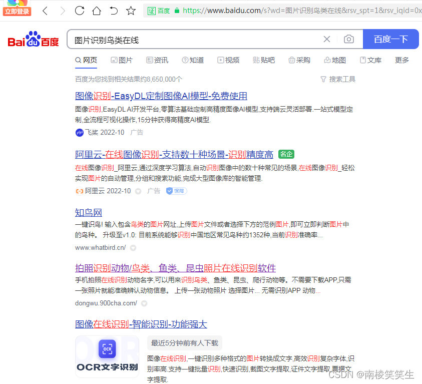The image size is (422, 384).
Task: Open 拍照识别动物/鸟类、鱼类、昆虫 result link
Action: coord(175,268)
